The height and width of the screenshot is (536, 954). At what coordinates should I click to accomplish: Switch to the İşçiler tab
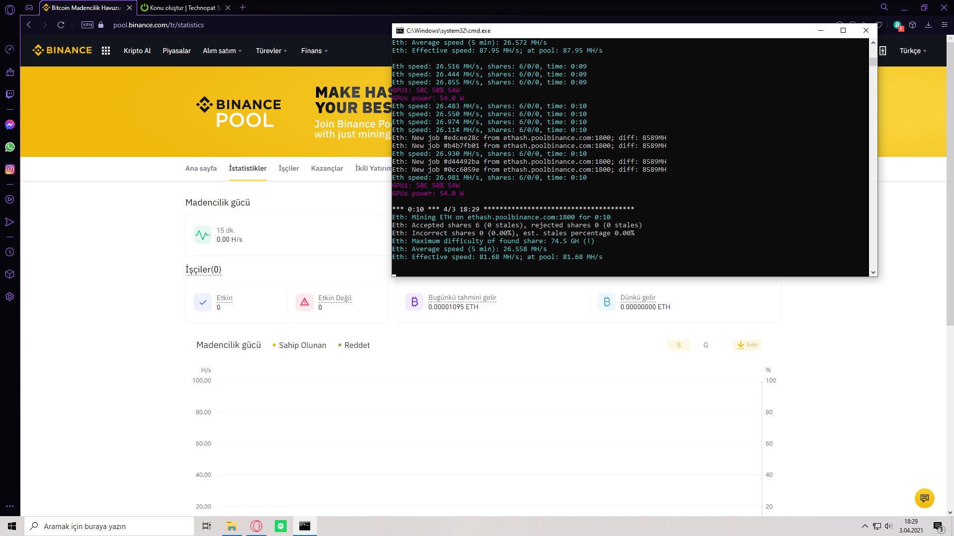289,168
